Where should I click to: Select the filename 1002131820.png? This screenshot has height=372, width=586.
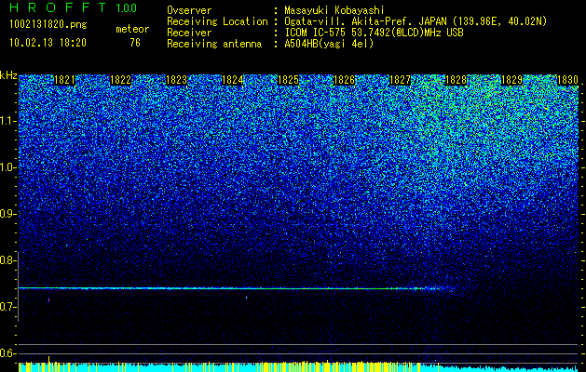coord(48,25)
